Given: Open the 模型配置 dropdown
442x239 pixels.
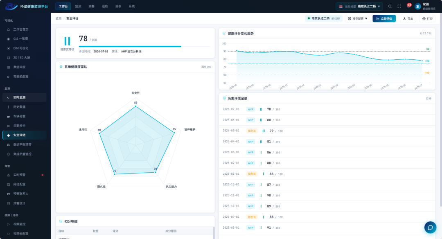Looking at the screenshot, I should (x=357, y=18).
